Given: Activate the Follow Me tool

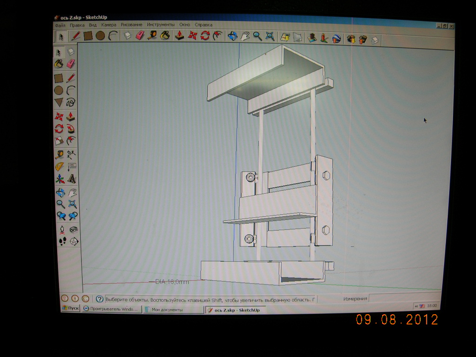Looking at the screenshot, I should (71, 129).
